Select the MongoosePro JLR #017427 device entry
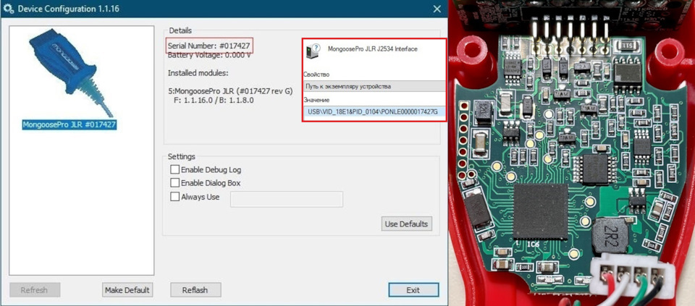Image resolution: width=695 pixels, height=306 pixels. pyautogui.click(x=69, y=125)
